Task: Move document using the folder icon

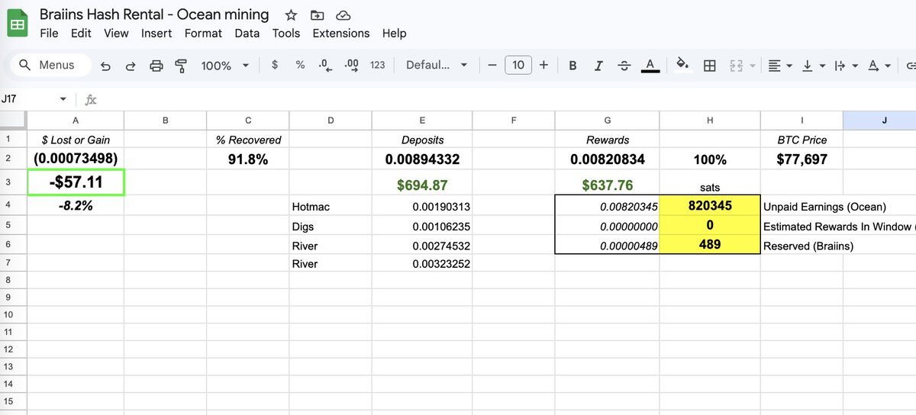Action: point(317,15)
